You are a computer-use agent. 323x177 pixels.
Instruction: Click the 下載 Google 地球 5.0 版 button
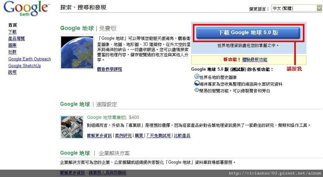[x=248, y=33]
